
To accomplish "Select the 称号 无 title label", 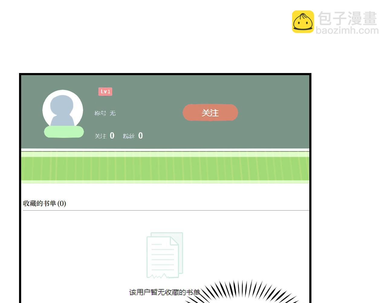I will pos(105,113).
